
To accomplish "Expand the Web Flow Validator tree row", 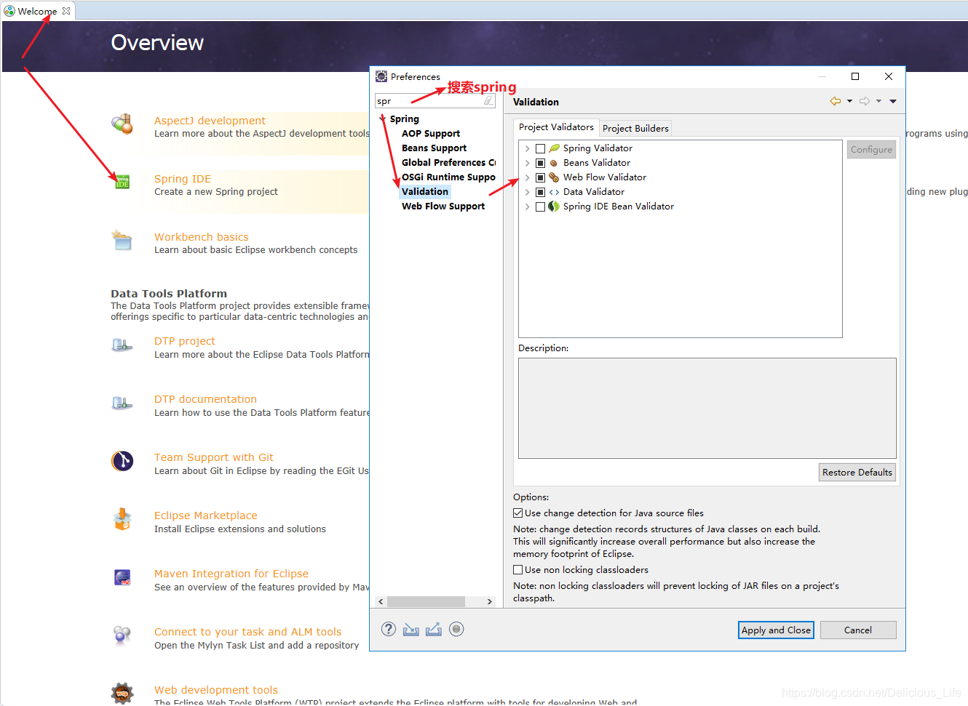I will click(x=527, y=177).
